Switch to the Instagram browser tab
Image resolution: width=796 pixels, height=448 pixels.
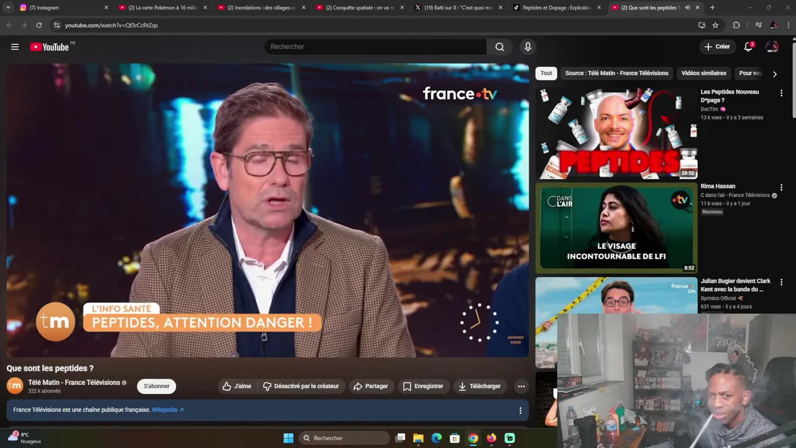62,7
